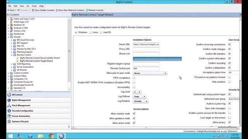Select BigFix Remote Control Target Wizard item

pyautogui.click(x=36, y=61)
